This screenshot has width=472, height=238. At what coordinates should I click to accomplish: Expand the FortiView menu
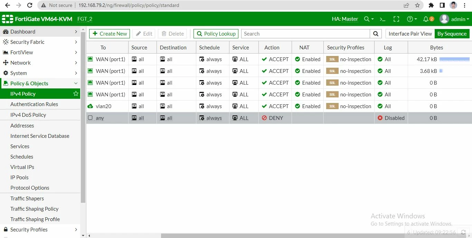tap(40, 52)
